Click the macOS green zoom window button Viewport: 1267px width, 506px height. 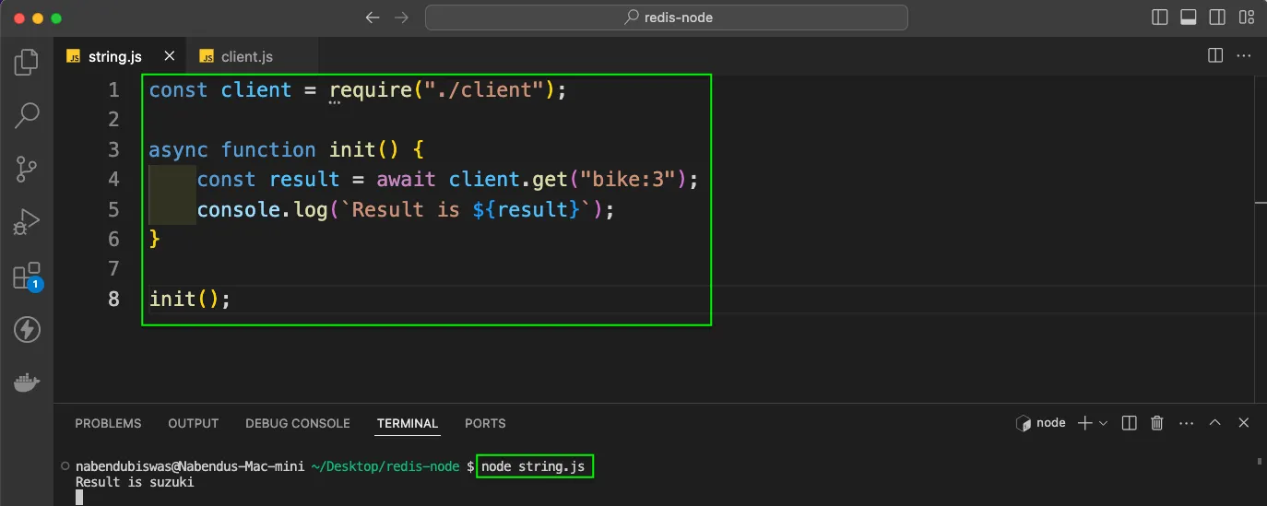[56, 18]
